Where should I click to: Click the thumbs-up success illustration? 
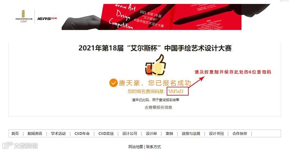156,66
